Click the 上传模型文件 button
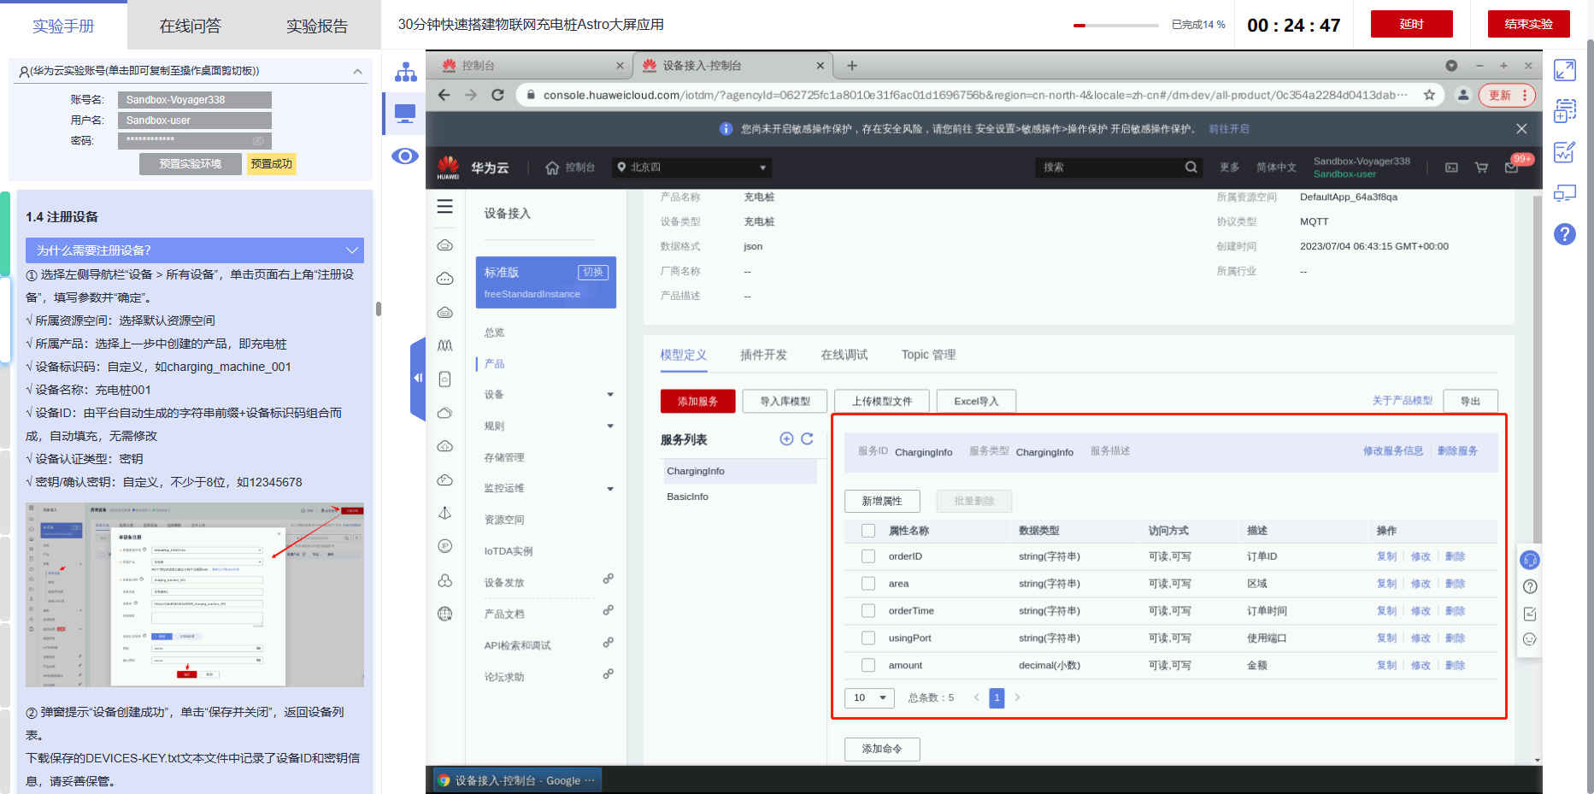 [882, 401]
